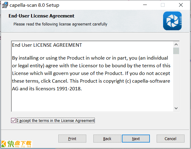Image resolution: width=191 pixels, height=149 pixels.
Task: Cancel the capella-scan installation
Action: 170,139
